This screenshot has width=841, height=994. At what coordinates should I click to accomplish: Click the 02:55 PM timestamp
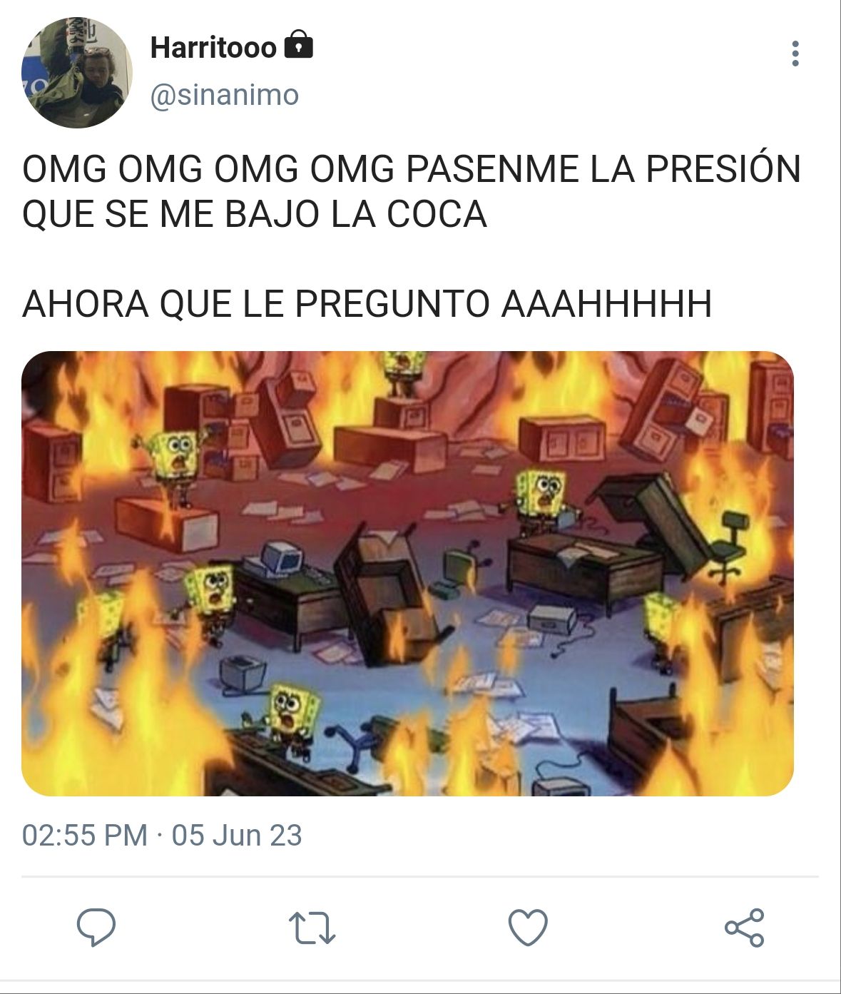click(85, 835)
